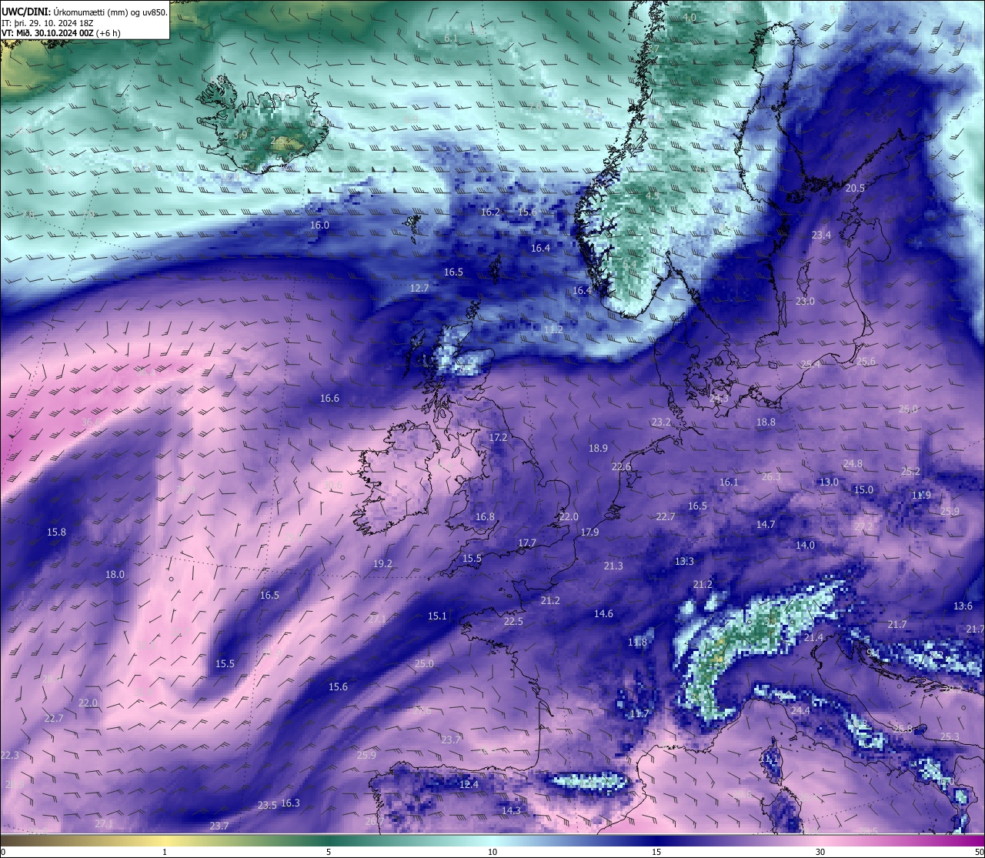Click the 13.3 value label
Screen dimensions: 985x858
[x=684, y=561]
